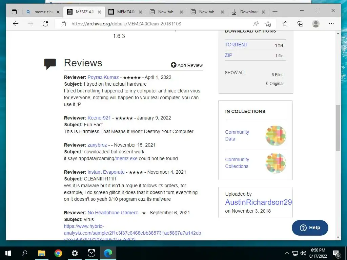Open the Windows Start menu

(8, 253)
